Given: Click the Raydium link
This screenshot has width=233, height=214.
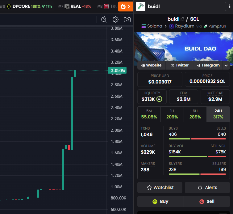Looking at the screenshot, I should pyautogui.click(x=182, y=26).
